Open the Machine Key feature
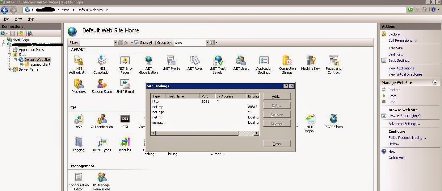The height and width of the screenshot is (191, 442). pyautogui.click(x=310, y=63)
